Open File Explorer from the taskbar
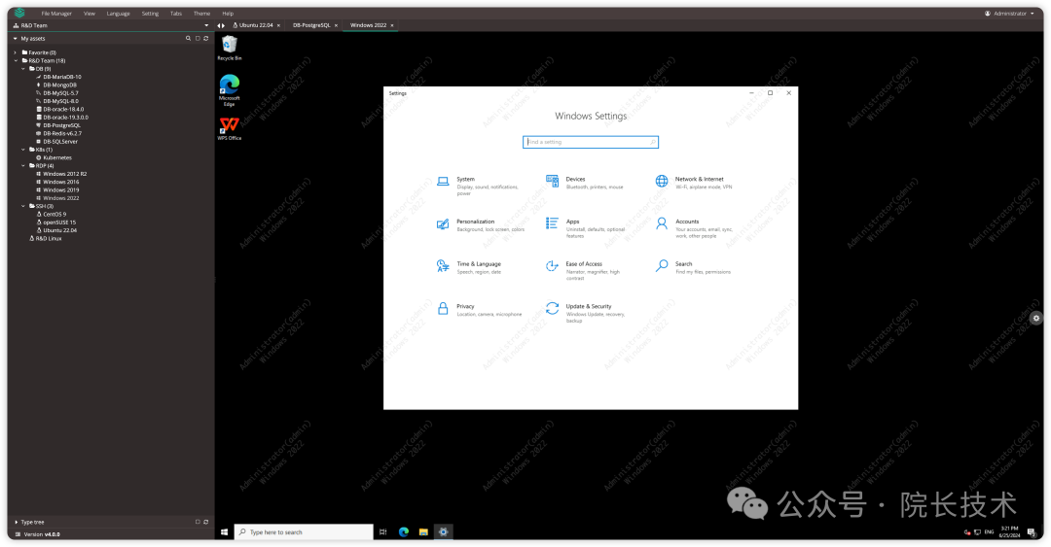 click(x=423, y=532)
